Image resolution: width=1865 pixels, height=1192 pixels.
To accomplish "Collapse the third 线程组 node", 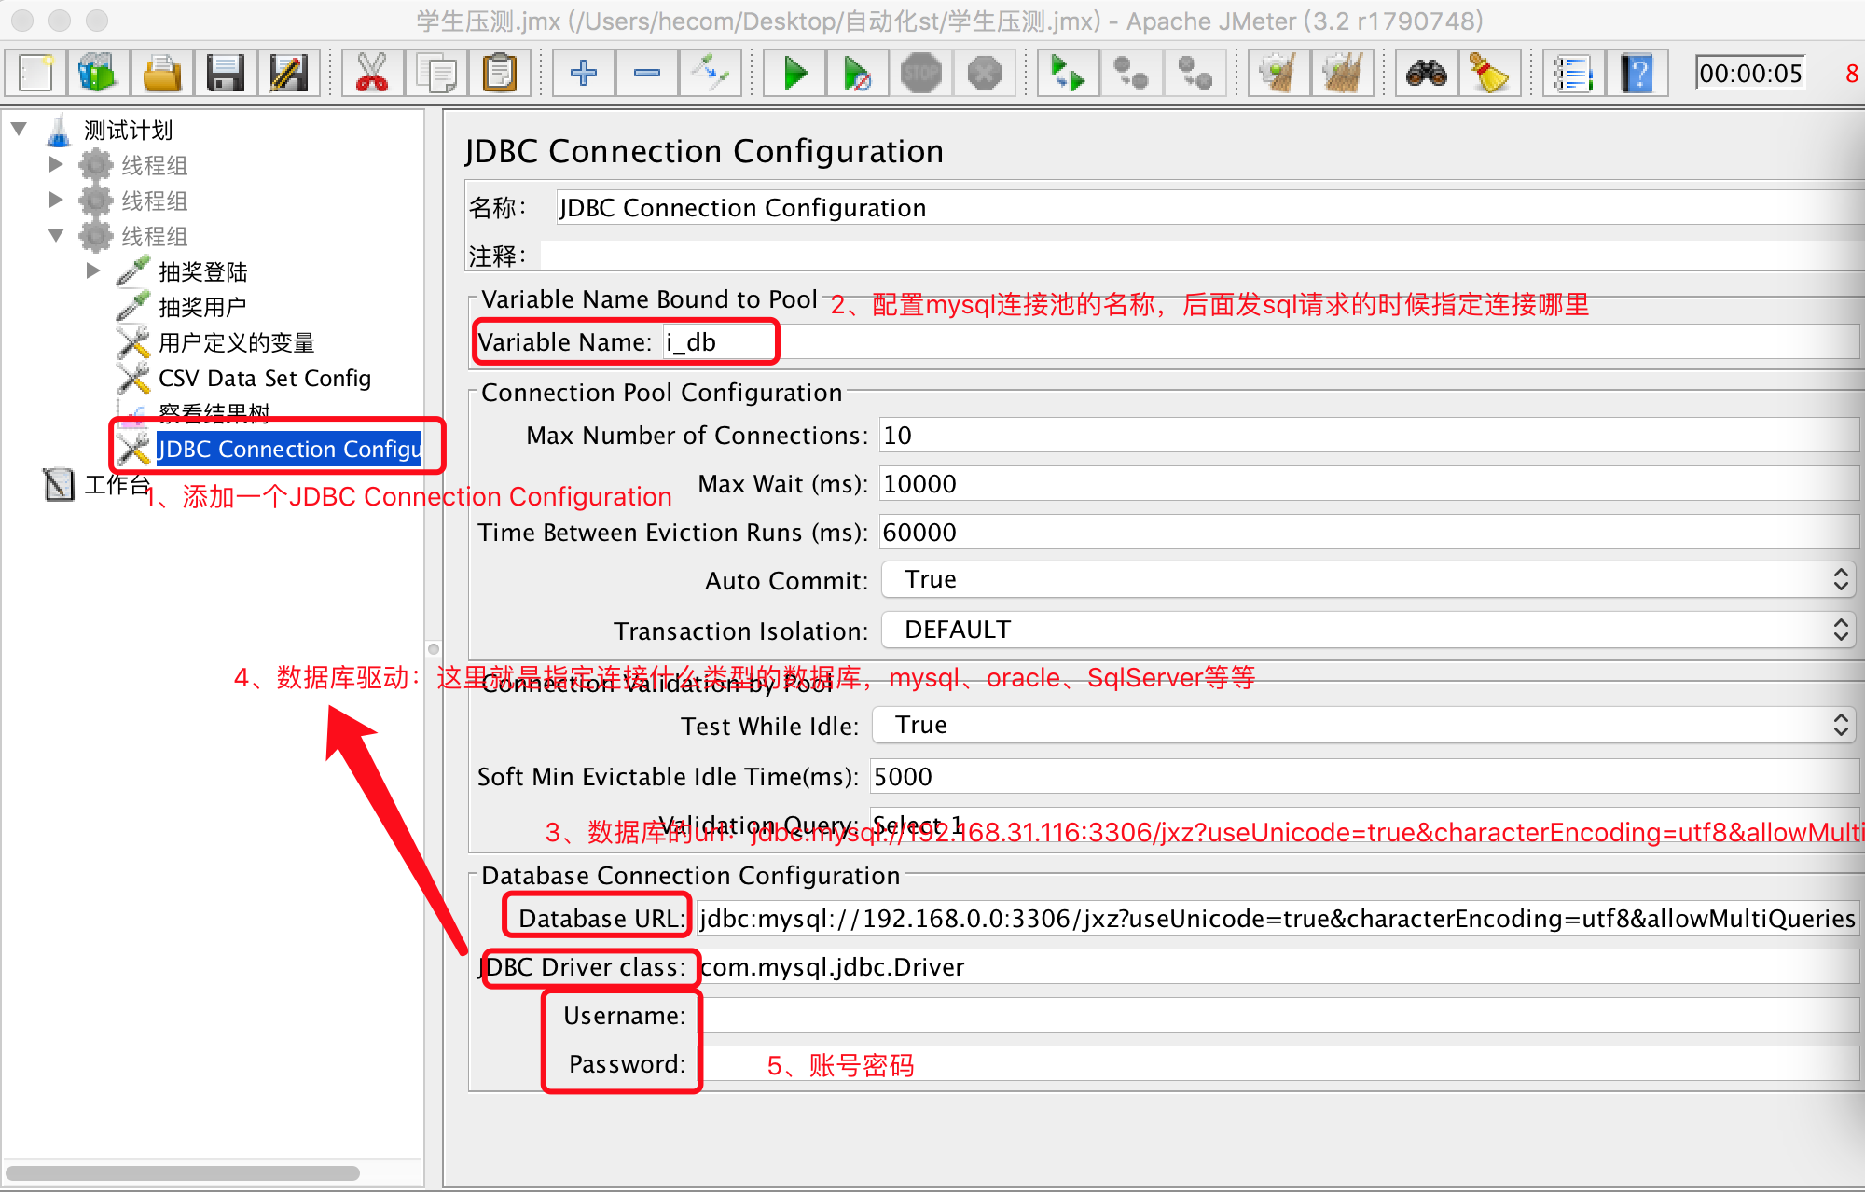I will click(x=56, y=235).
